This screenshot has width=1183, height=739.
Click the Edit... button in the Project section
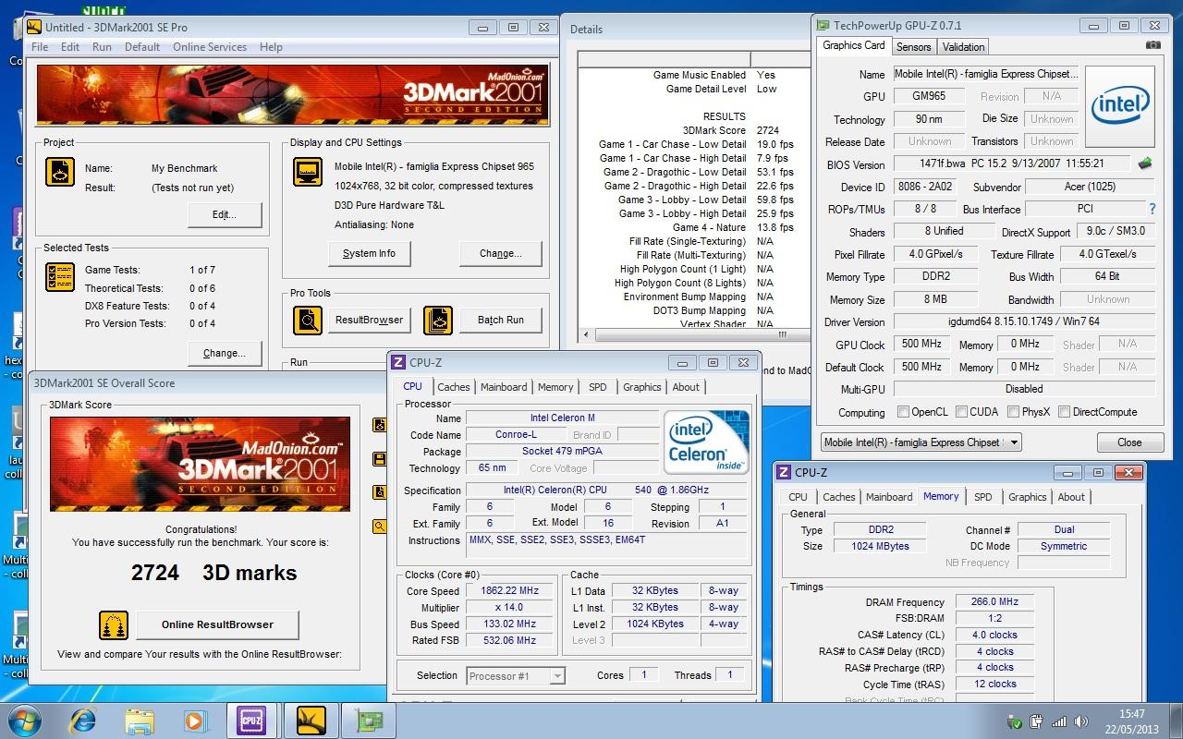pyautogui.click(x=225, y=214)
